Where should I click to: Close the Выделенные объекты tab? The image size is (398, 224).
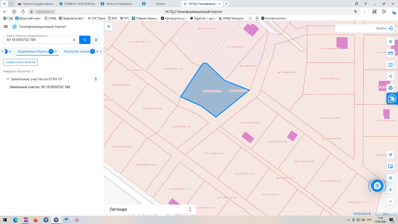click(56, 51)
